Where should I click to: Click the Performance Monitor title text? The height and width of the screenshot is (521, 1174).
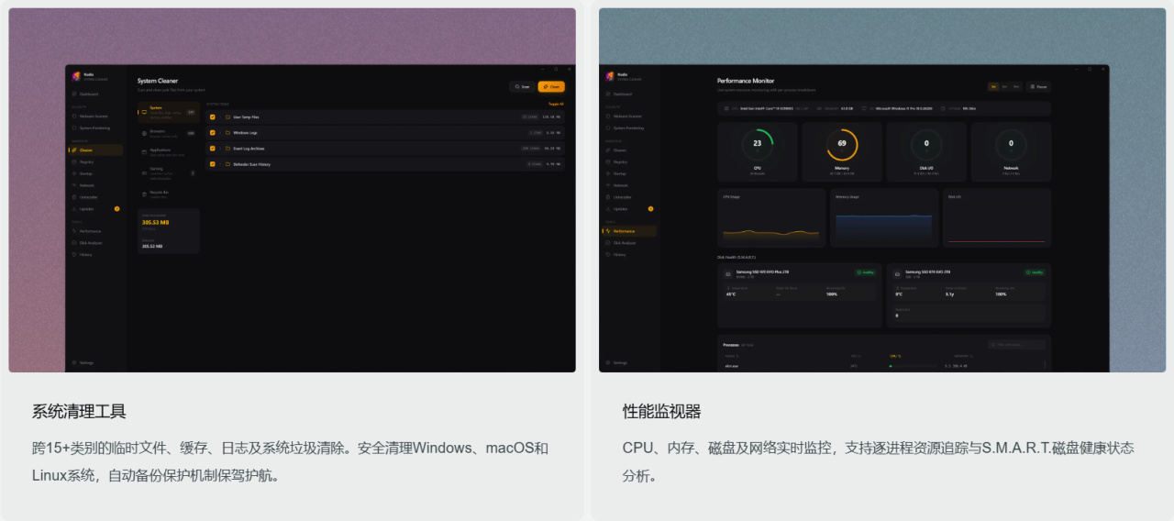[x=745, y=81]
